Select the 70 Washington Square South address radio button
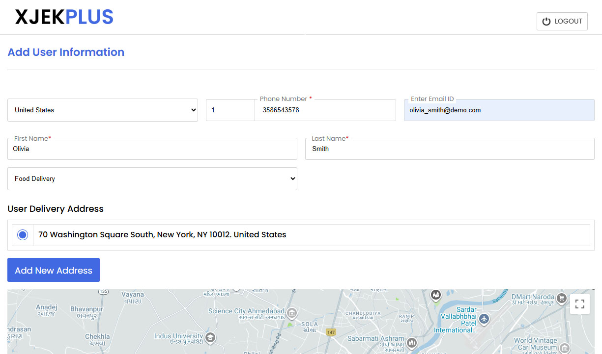This screenshot has width=602, height=354. click(22, 235)
